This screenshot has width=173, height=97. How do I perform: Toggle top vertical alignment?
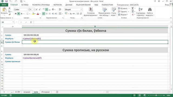[x=44, y=9]
